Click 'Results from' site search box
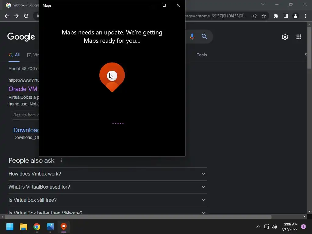This screenshot has width=312, height=234. (25, 115)
